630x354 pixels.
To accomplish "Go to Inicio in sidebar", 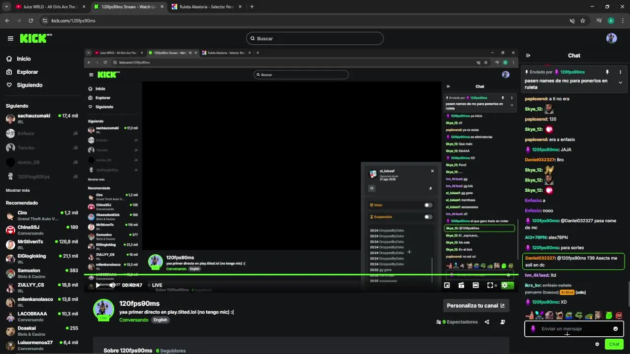I will click(x=24, y=59).
